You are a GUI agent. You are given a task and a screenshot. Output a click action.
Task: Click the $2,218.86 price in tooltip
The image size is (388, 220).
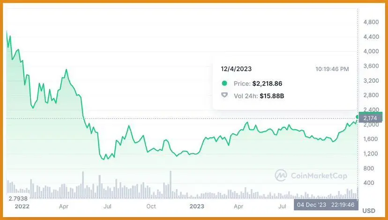(267, 83)
